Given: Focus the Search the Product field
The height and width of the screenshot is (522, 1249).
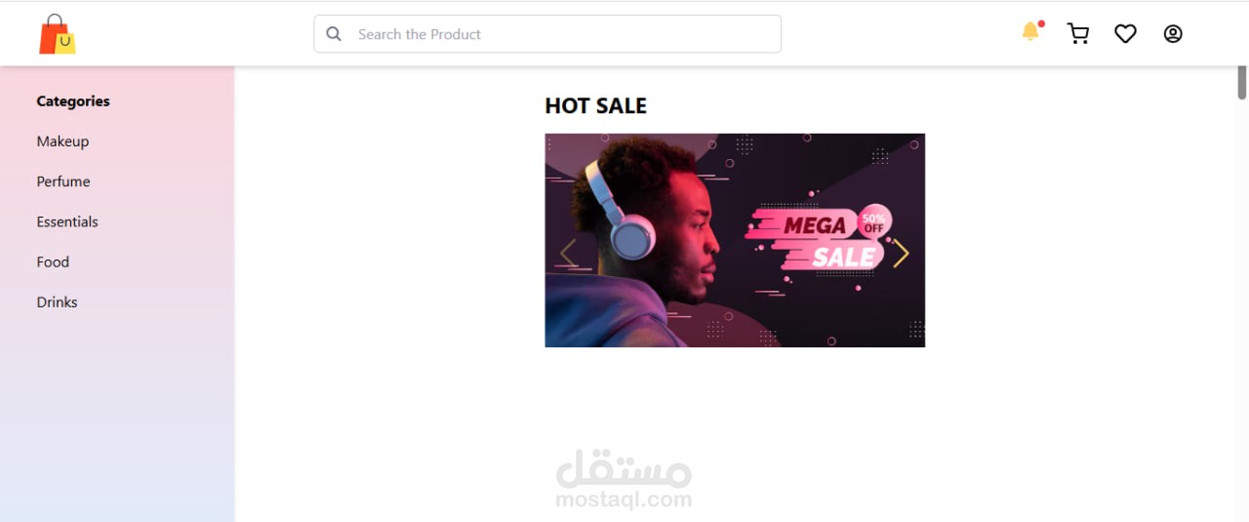Looking at the screenshot, I should tap(547, 34).
